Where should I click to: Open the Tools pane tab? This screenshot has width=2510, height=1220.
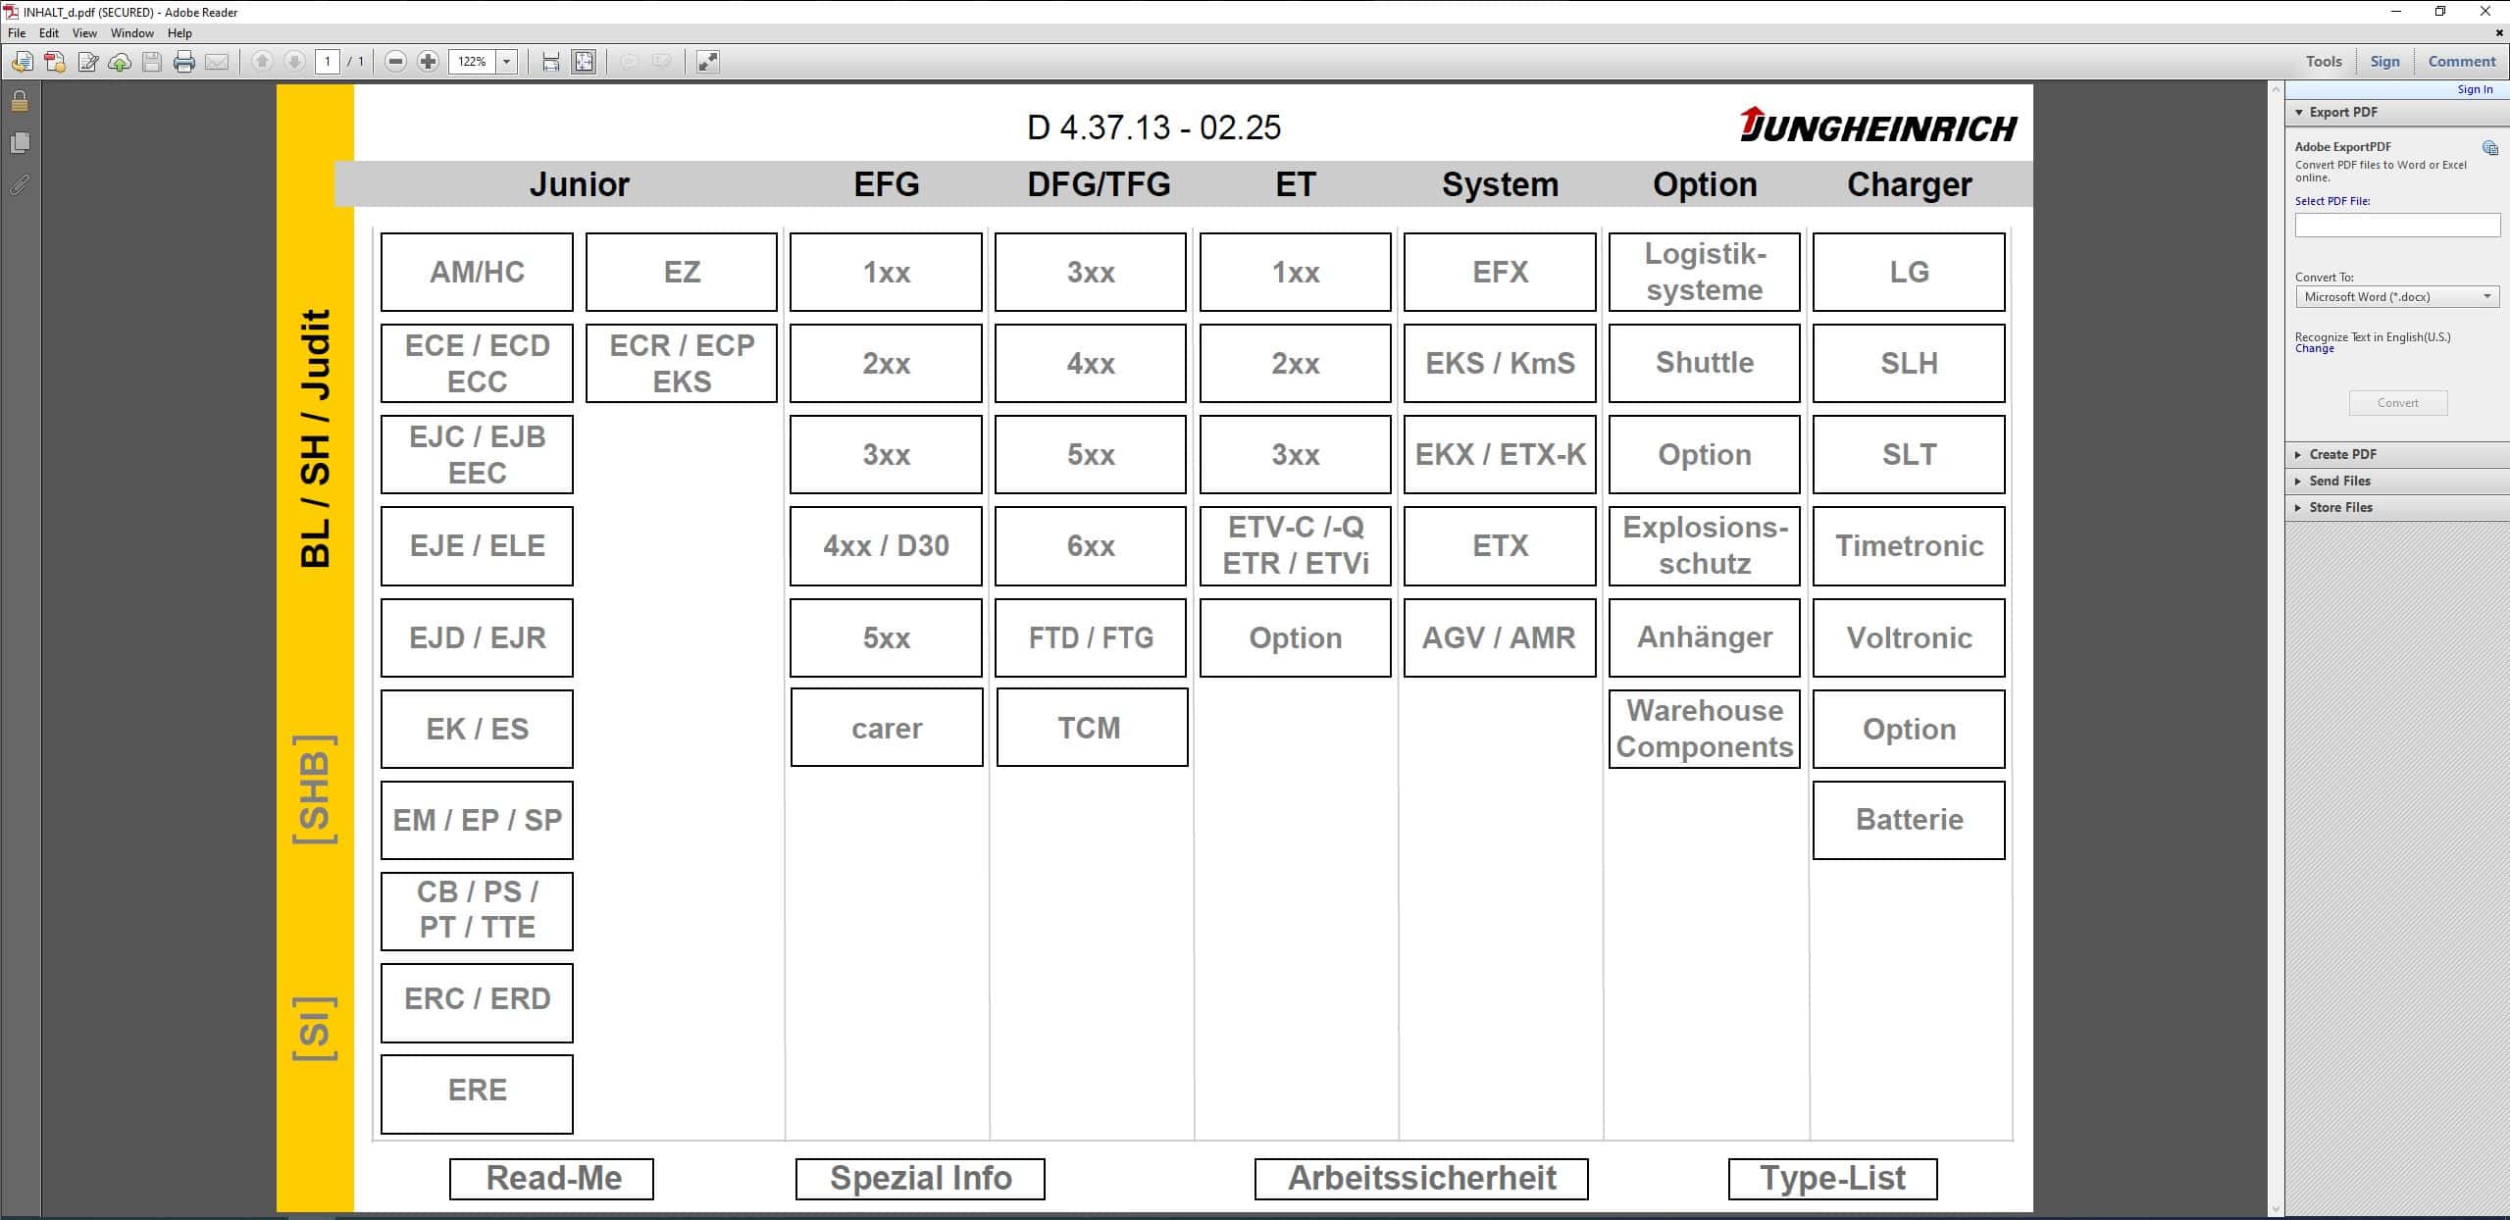pos(2324,62)
